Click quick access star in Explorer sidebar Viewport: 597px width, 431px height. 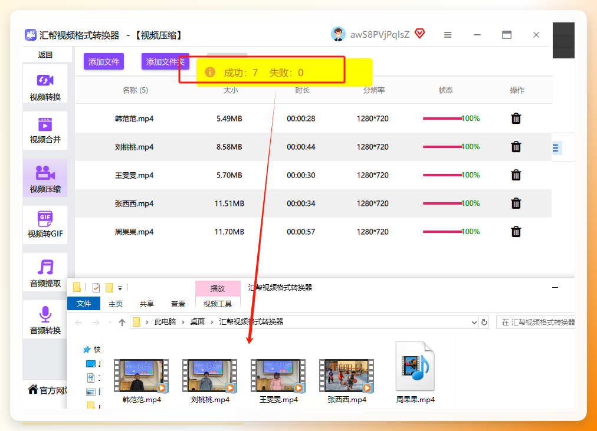pos(87,349)
